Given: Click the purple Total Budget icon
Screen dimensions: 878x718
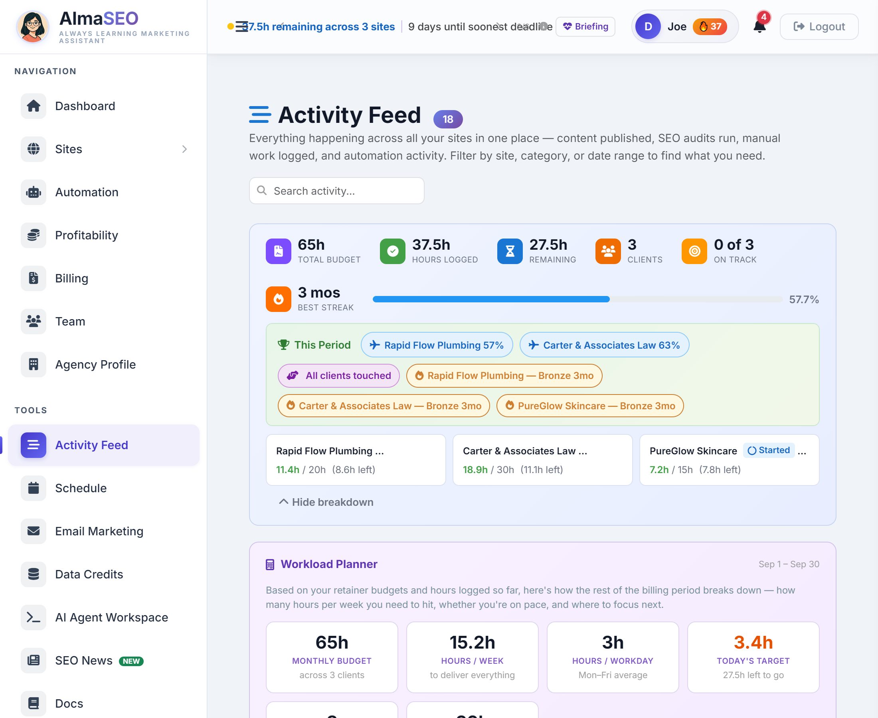Looking at the screenshot, I should (279, 251).
